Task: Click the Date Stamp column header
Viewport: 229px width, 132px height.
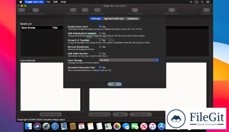Action: (x=28, y=28)
